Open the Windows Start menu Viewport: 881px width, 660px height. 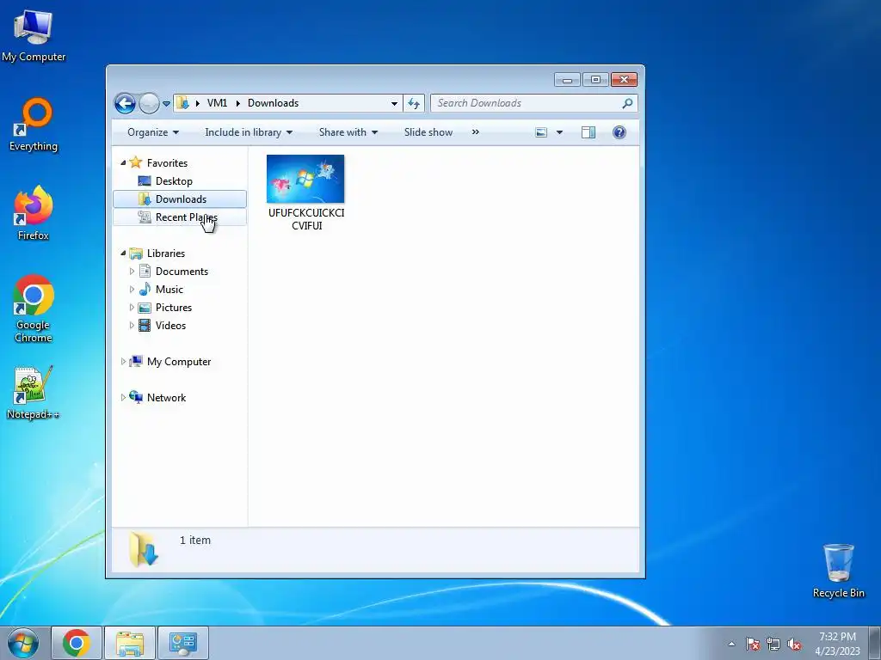[x=23, y=643]
